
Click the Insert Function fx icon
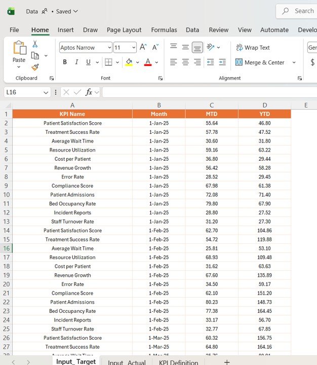tap(89, 92)
